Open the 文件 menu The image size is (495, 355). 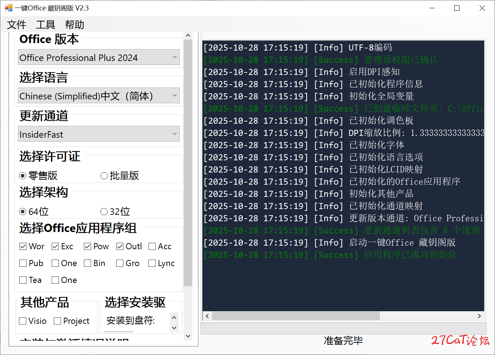[x=16, y=25]
